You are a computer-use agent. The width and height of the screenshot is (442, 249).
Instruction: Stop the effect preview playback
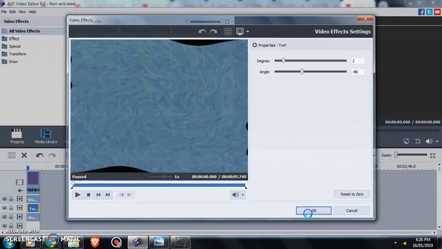click(88, 195)
